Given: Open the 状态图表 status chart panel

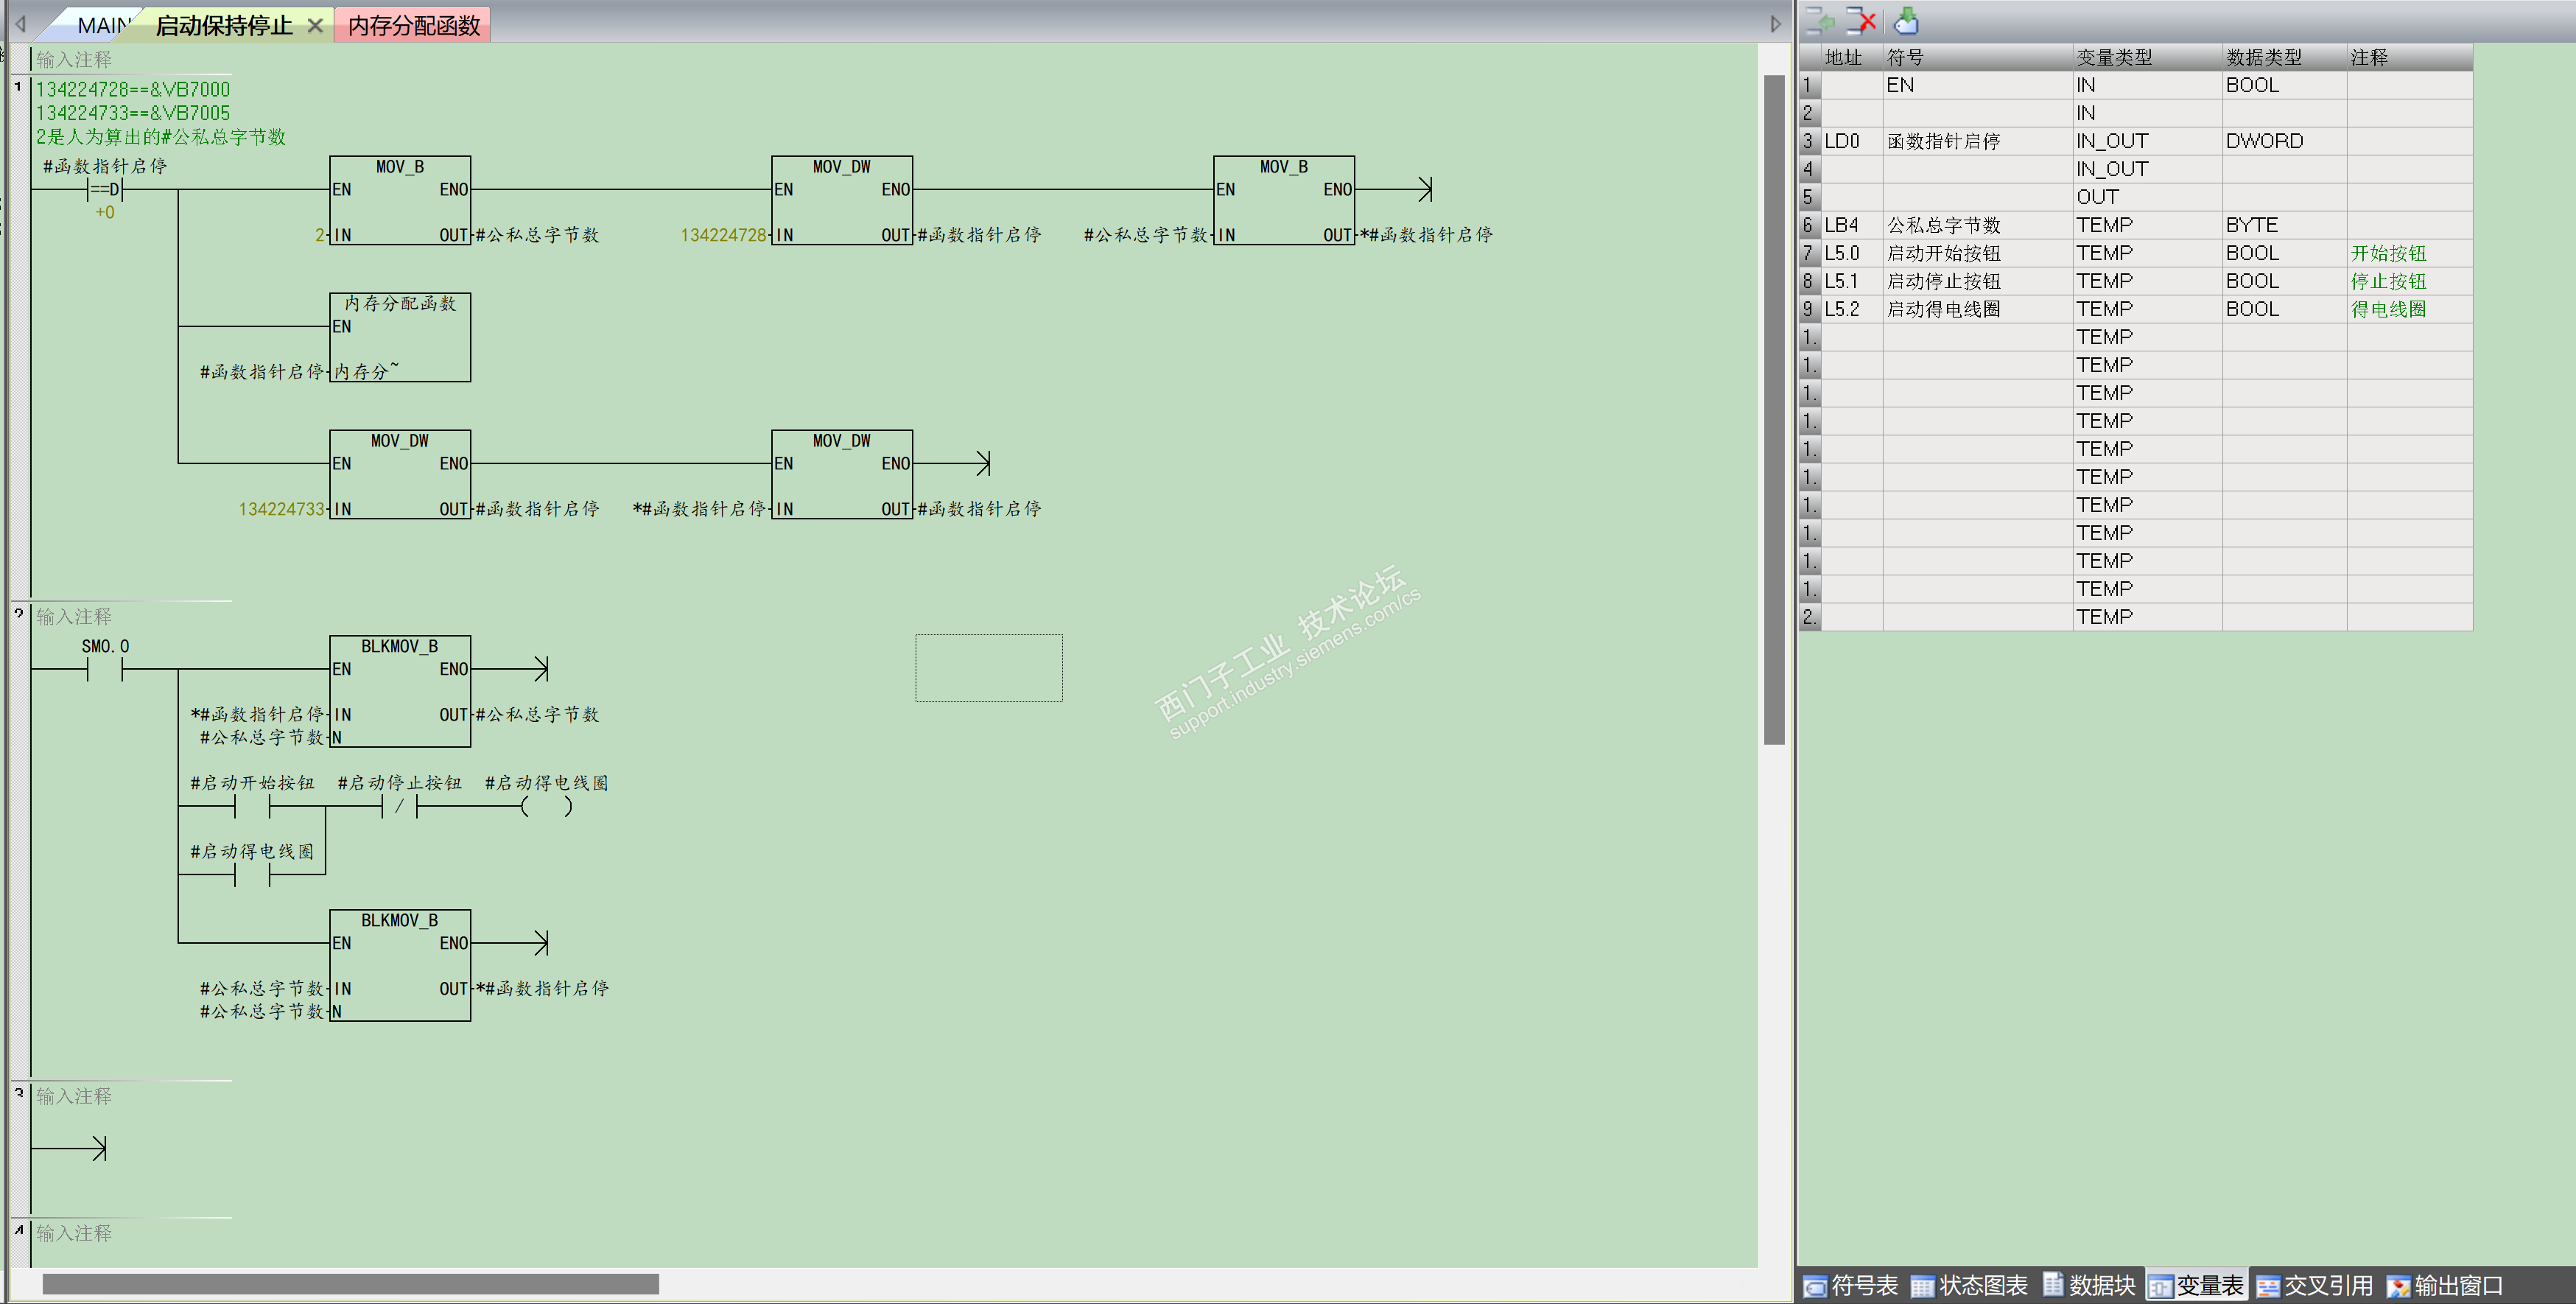Looking at the screenshot, I should pyautogui.click(x=1968, y=1285).
